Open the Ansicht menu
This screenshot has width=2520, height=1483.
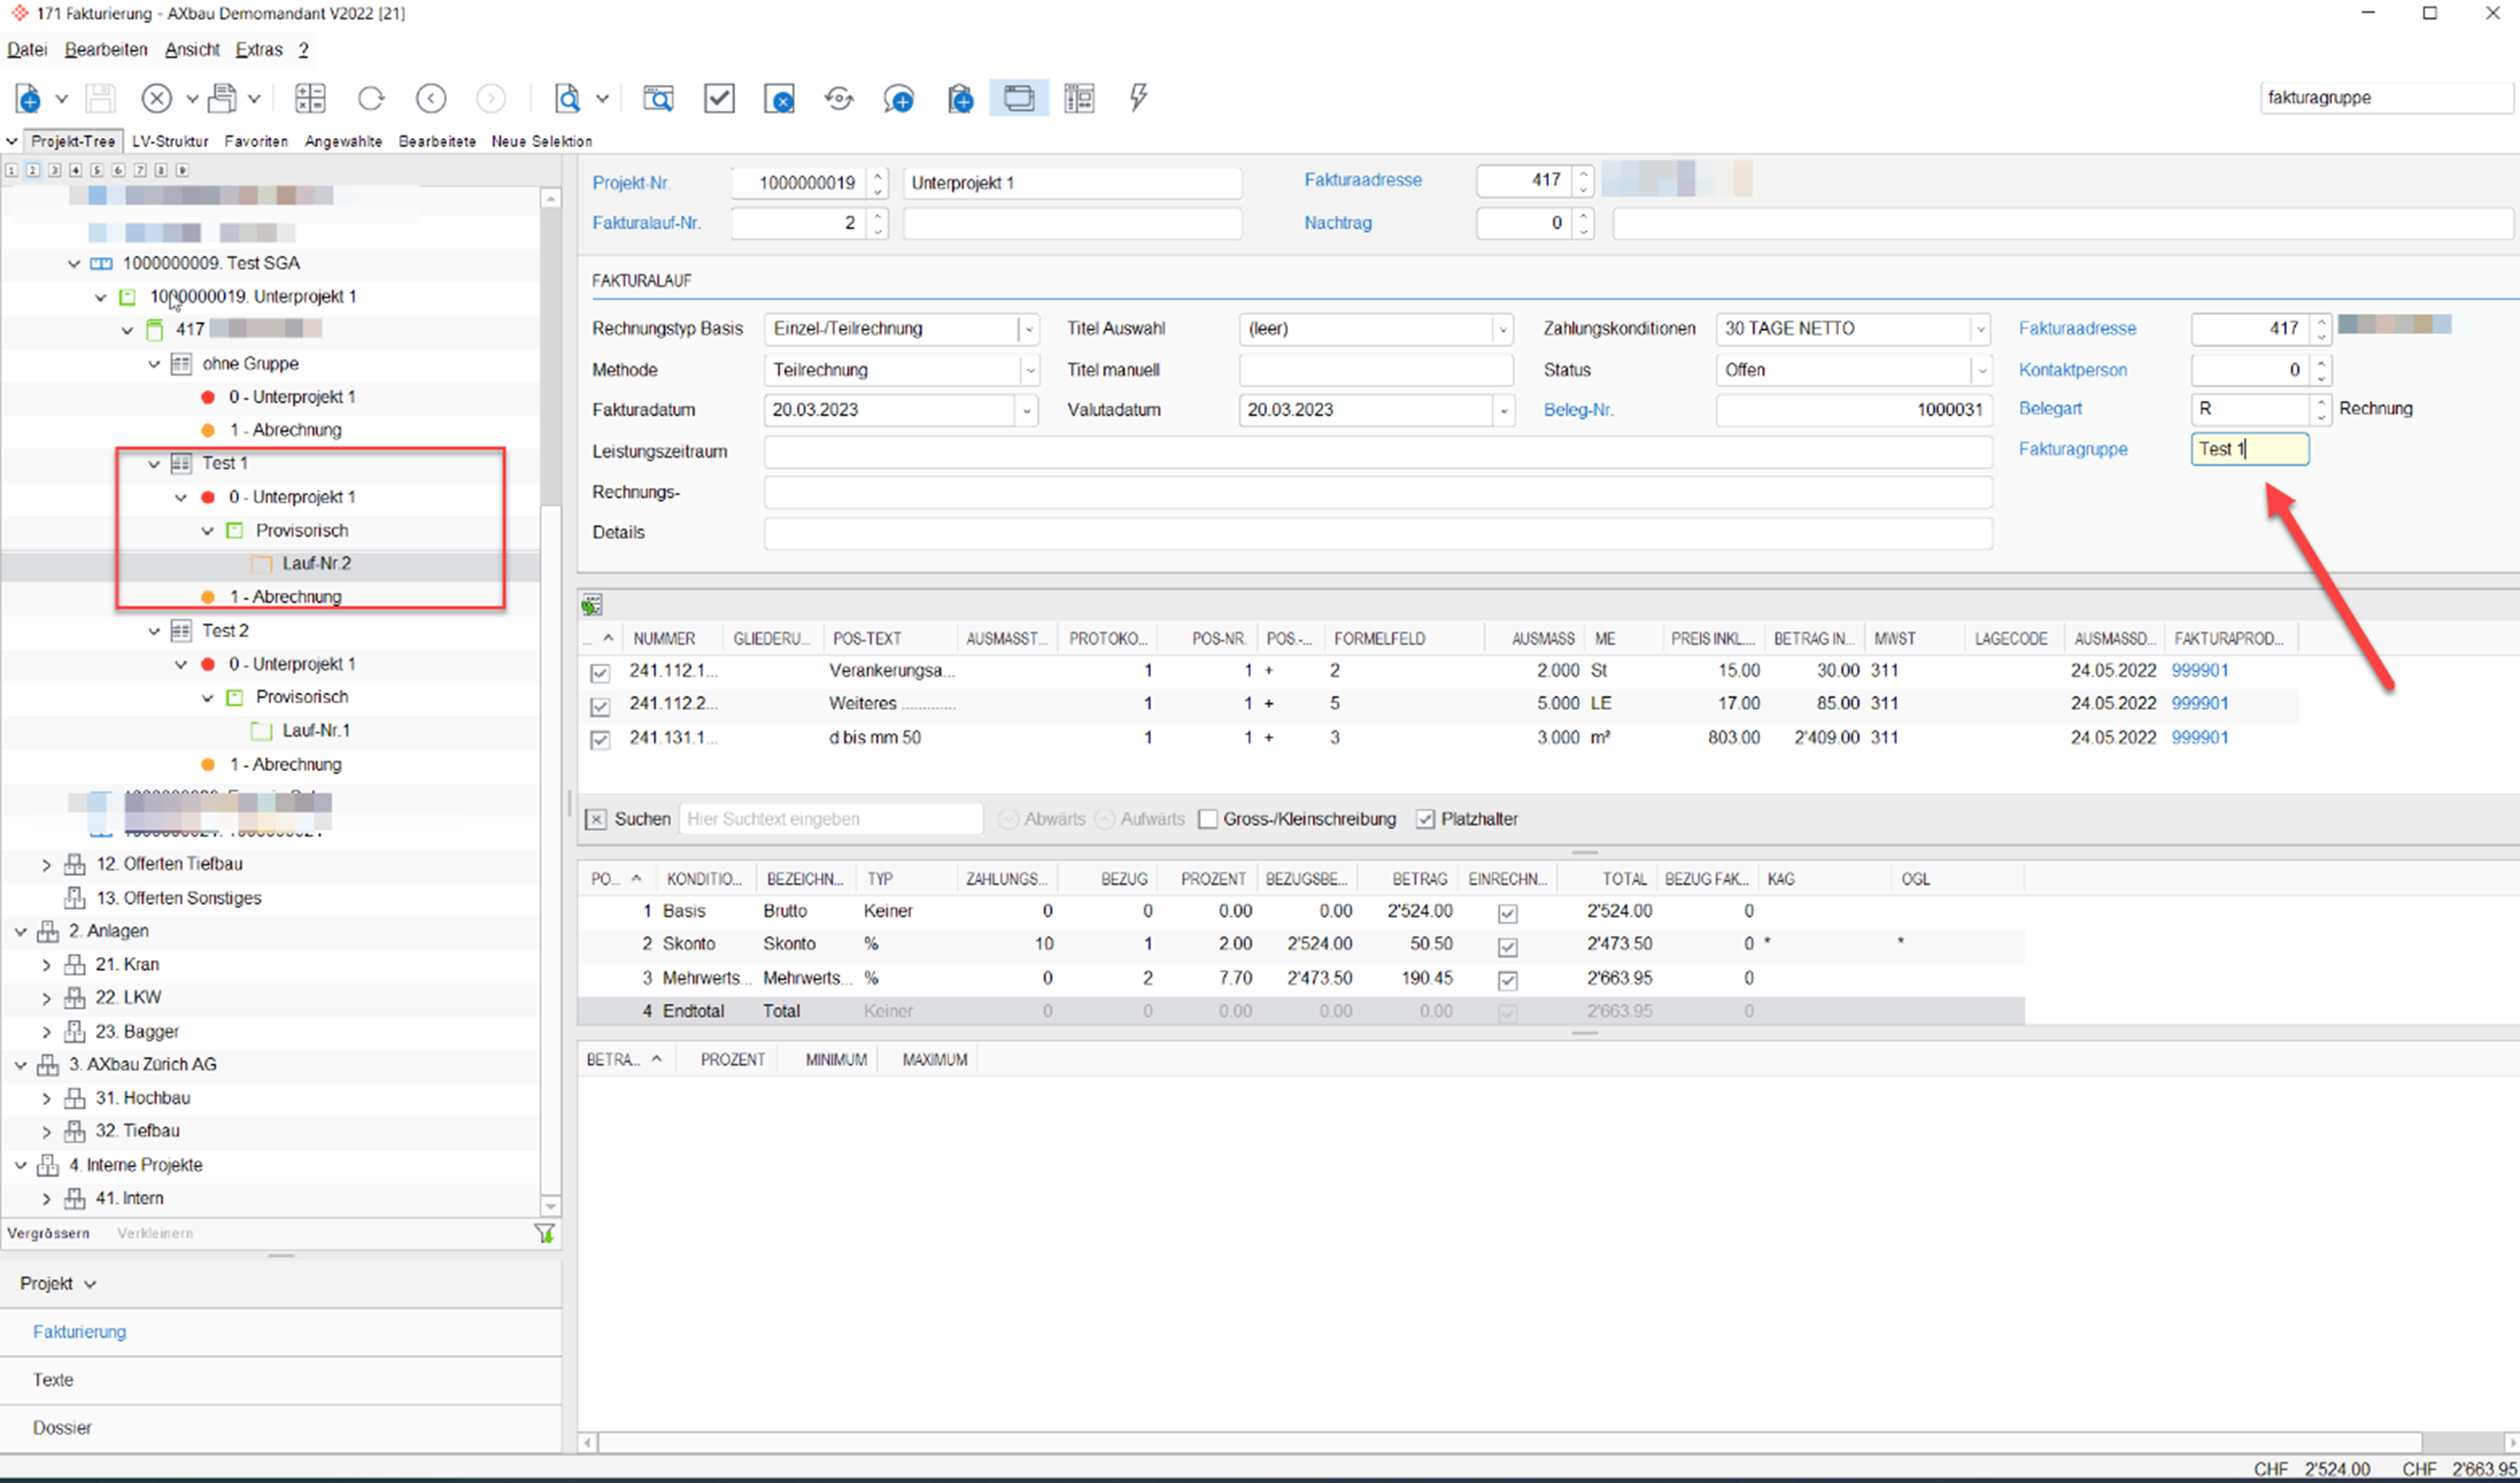pos(192,49)
